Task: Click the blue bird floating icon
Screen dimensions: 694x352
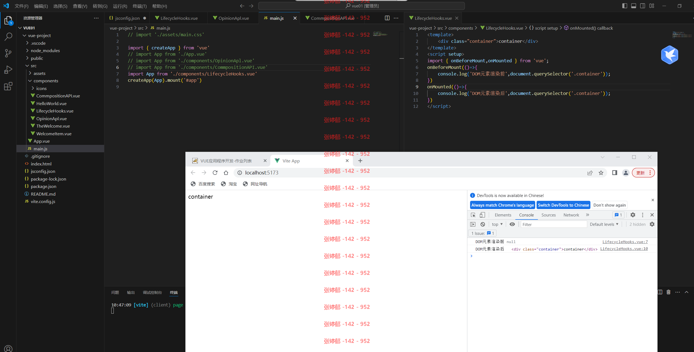Action: [670, 55]
